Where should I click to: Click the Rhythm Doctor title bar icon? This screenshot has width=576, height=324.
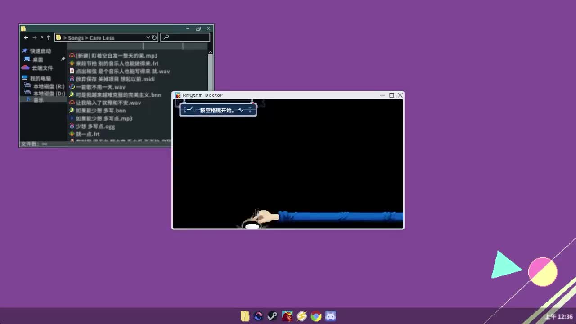[178, 95]
